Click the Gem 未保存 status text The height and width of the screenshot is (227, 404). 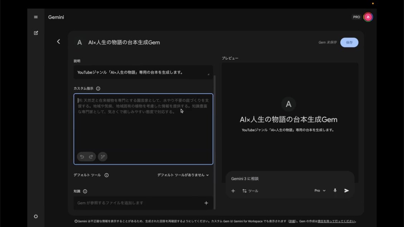[327, 43]
